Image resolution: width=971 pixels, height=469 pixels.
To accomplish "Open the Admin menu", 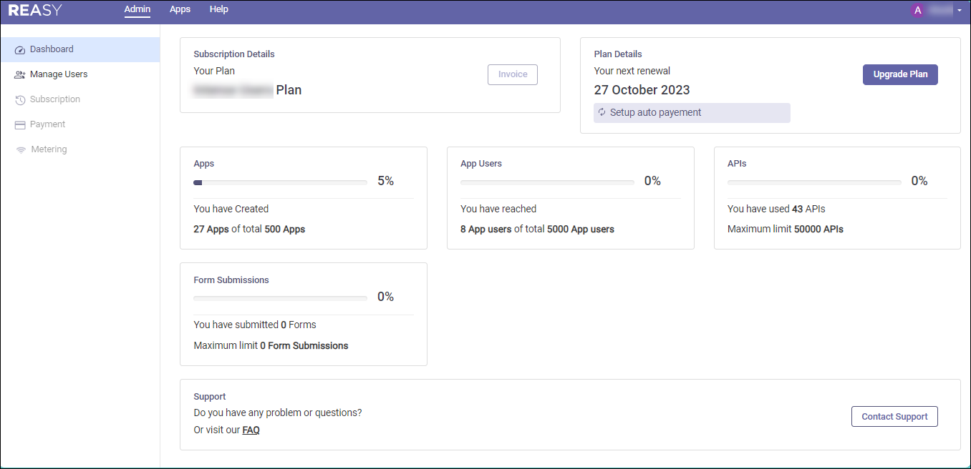I will click(137, 9).
